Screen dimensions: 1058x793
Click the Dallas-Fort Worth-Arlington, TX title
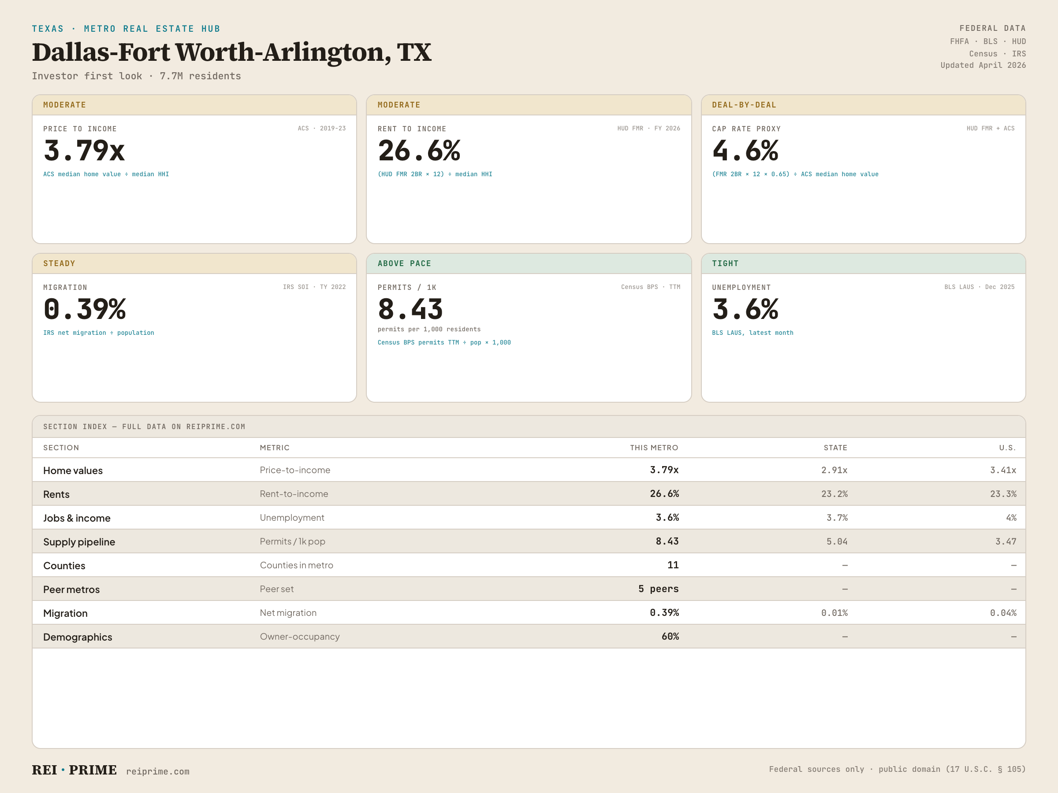point(231,52)
